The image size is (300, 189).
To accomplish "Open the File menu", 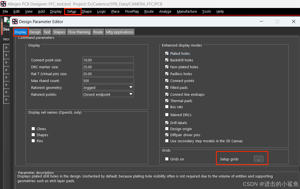I will tap(5, 12).
